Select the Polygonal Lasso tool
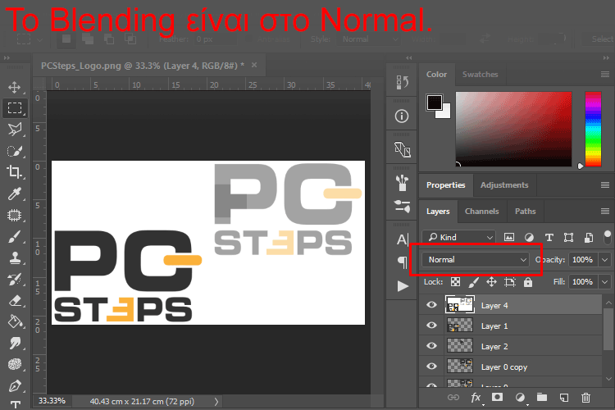The height and width of the screenshot is (410, 615). click(15, 129)
